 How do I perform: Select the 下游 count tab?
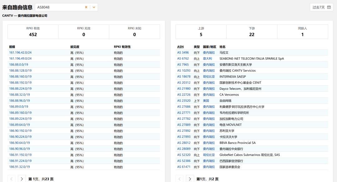pyautogui.click(x=252, y=32)
